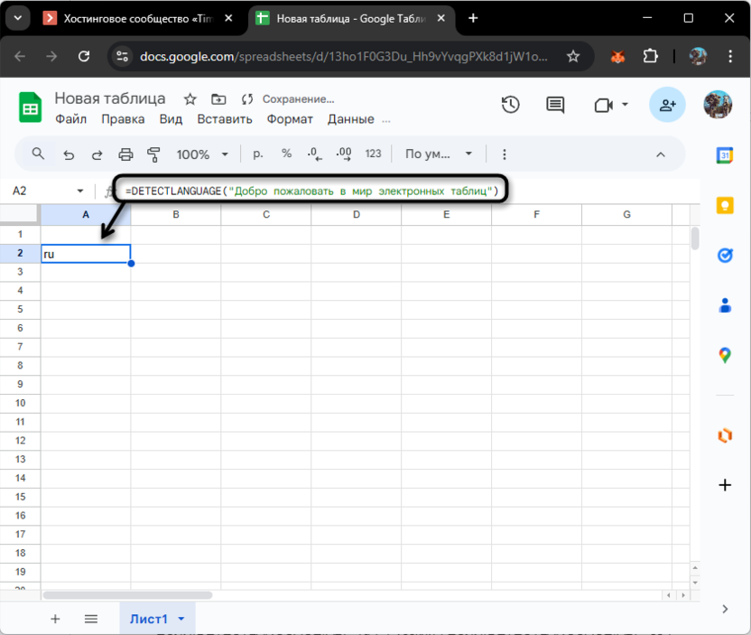View site information icon in address bar
Image resolution: width=751 pixels, height=635 pixels.
coord(123,57)
